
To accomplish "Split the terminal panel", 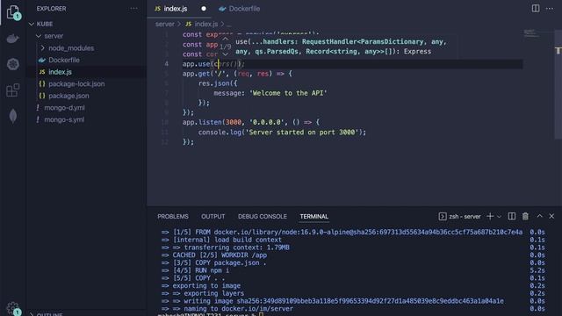I will pyautogui.click(x=512, y=217).
